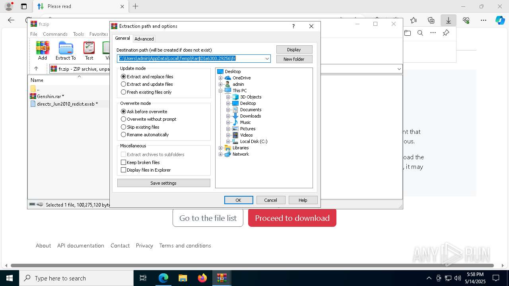Image resolution: width=509 pixels, height=286 pixels.
Task: Click the Windows Start button
Action: (9, 278)
